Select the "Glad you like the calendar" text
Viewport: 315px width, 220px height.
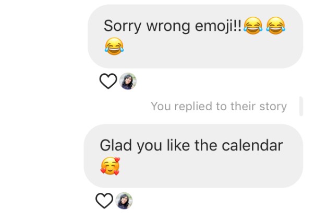[191, 145]
